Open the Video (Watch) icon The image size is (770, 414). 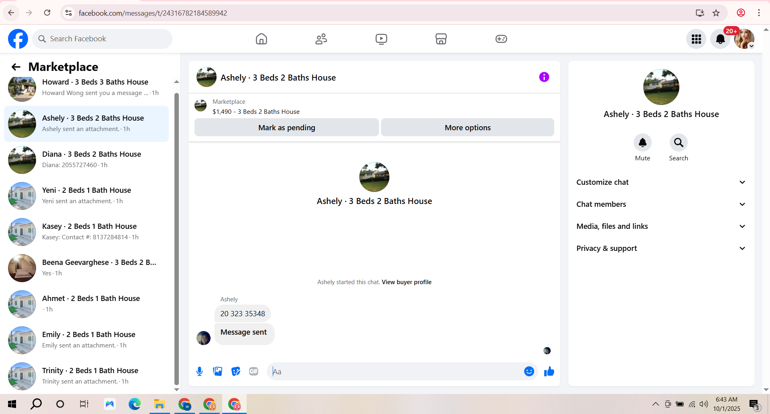tap(381, 39)
